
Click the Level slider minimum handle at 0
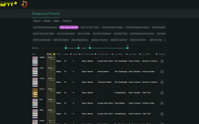point(90,48)
